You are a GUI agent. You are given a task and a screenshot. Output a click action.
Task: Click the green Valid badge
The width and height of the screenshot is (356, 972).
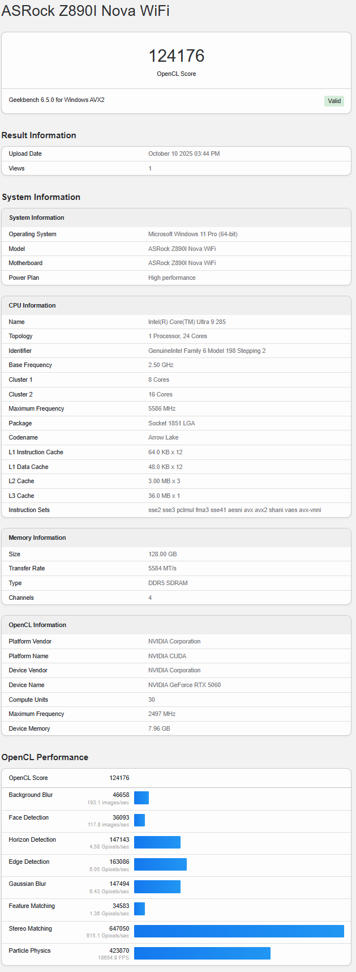334,101
